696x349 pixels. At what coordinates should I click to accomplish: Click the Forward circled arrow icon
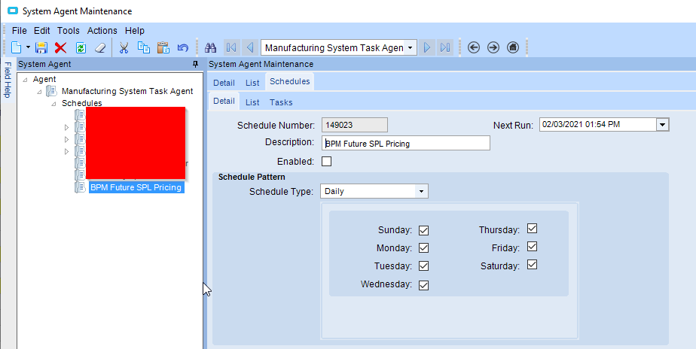tap(493, 47)
